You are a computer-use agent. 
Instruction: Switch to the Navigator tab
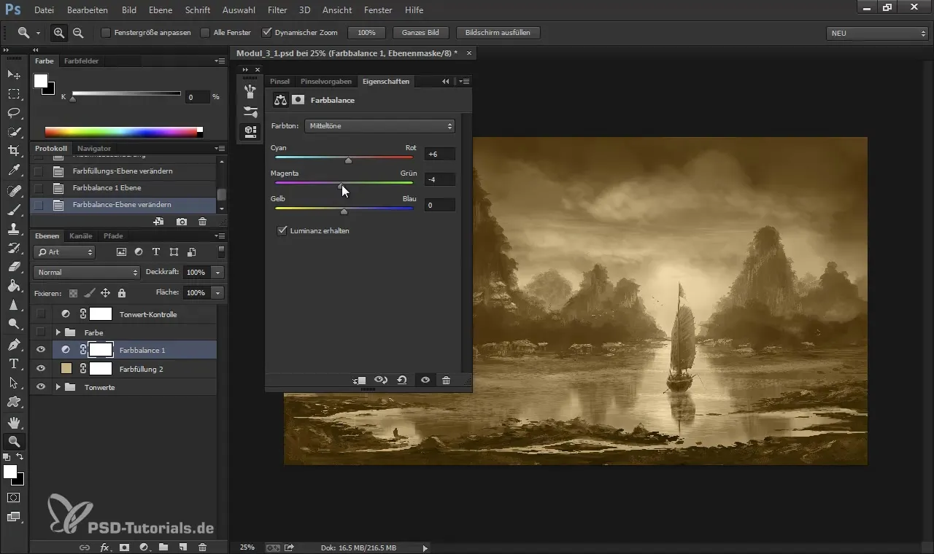(94, 149)
